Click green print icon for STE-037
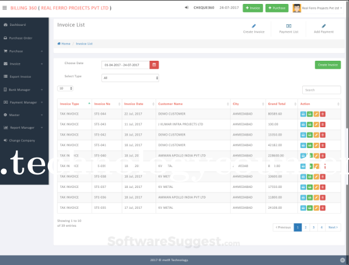The image size is (349, 265). pos(310,187)
